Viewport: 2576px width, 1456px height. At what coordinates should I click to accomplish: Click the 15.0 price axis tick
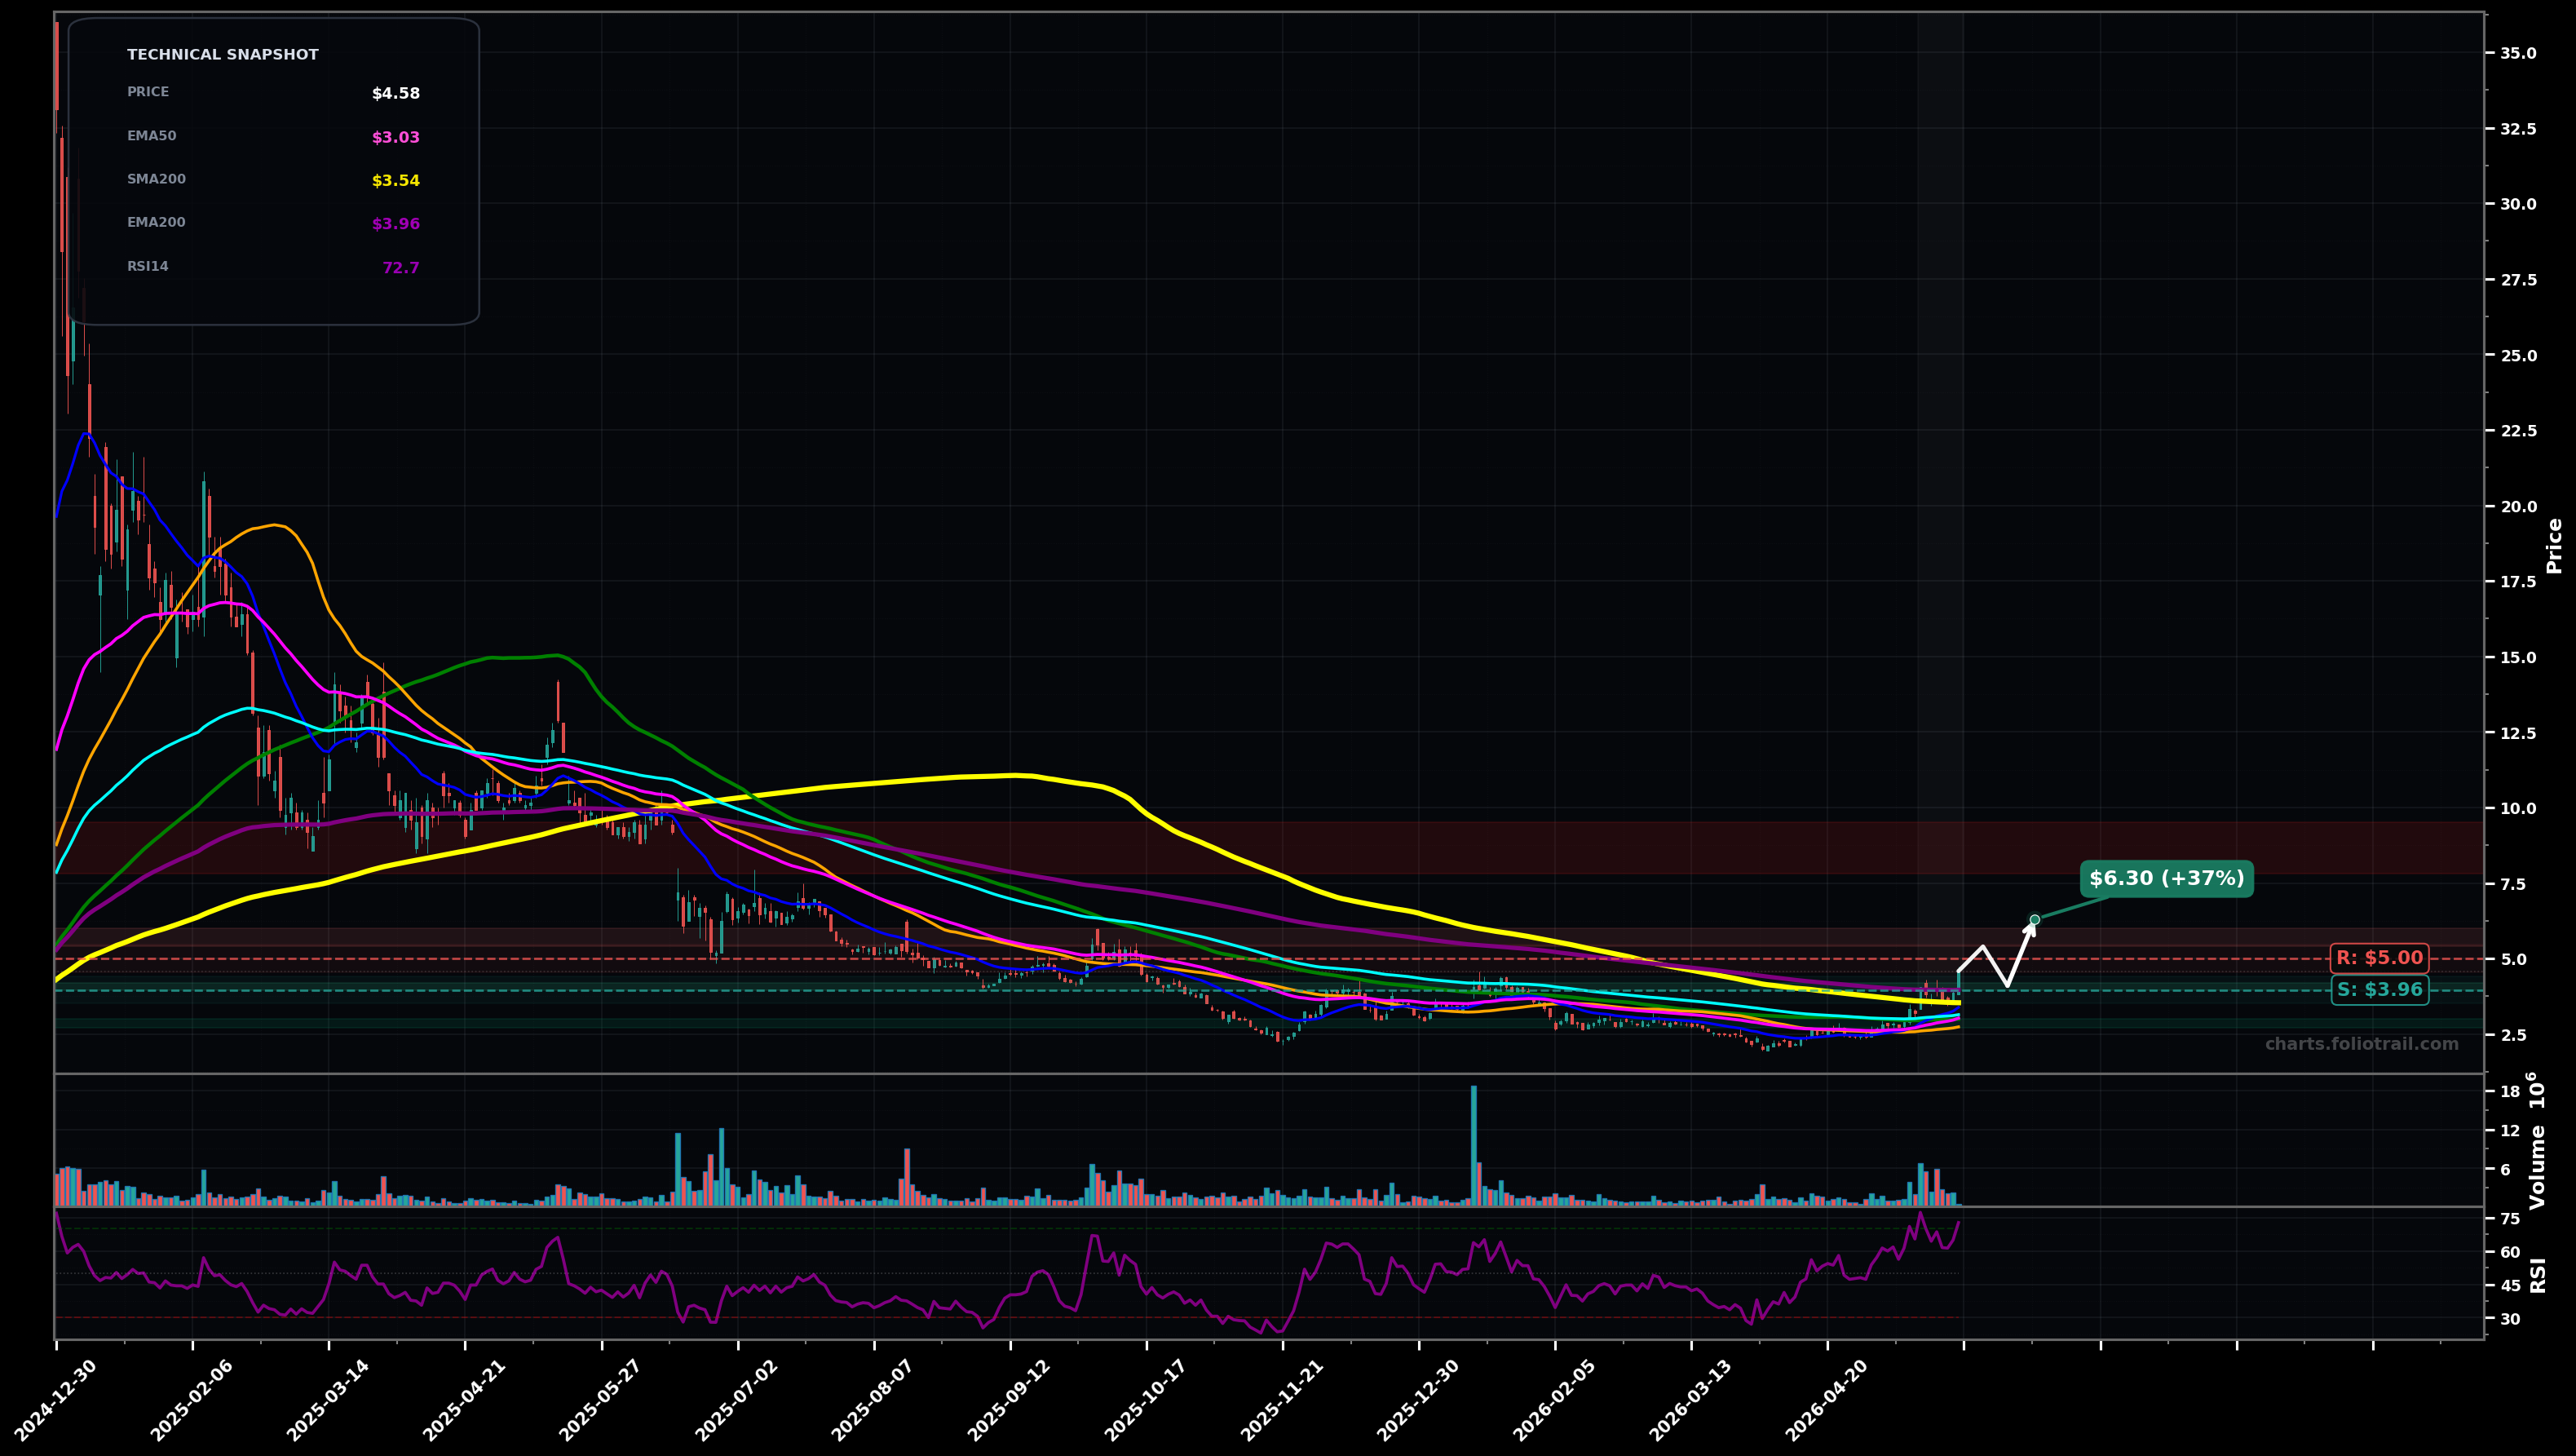tap(2518, 658)
